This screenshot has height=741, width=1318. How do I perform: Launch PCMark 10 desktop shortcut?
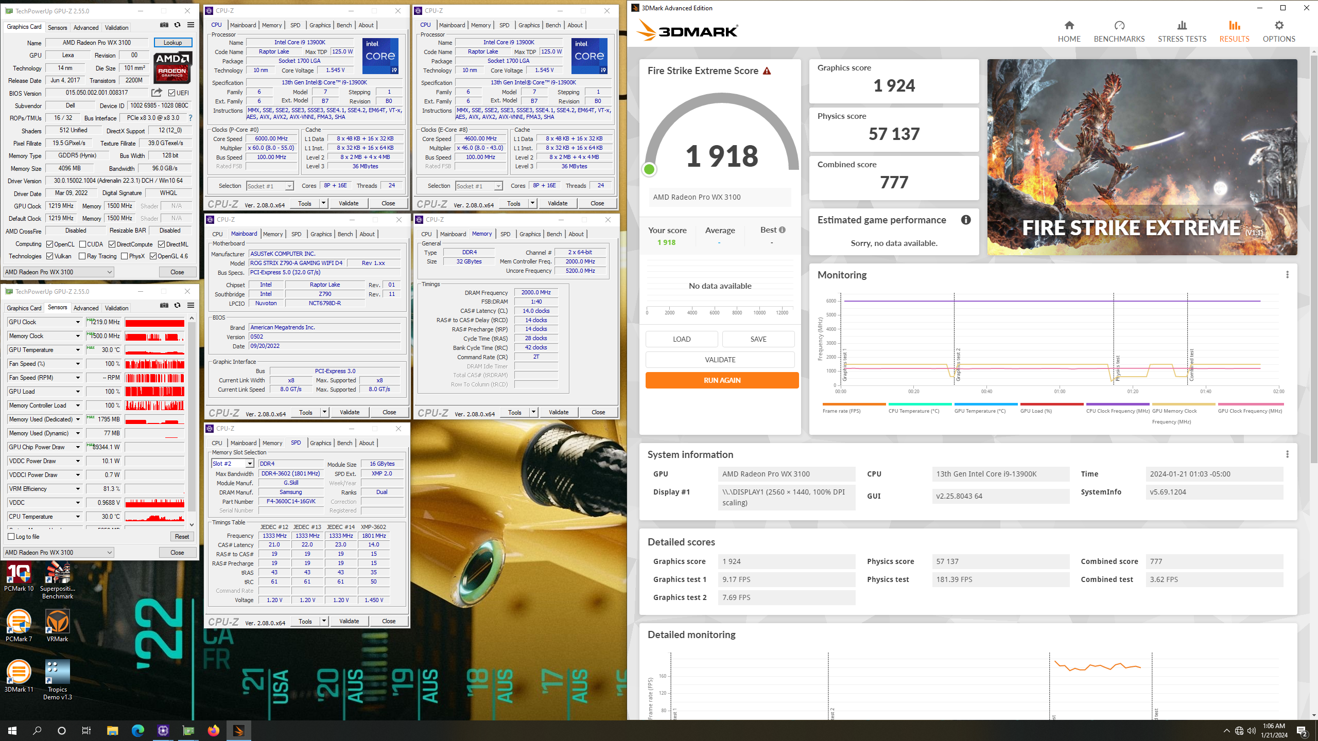19,577
